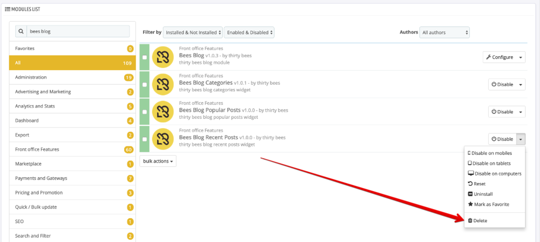Click the Bees Blog Recent Posts logo icon
Image resolution: width=540 pixels, height=242 pixels.
[x=162, y=139]
